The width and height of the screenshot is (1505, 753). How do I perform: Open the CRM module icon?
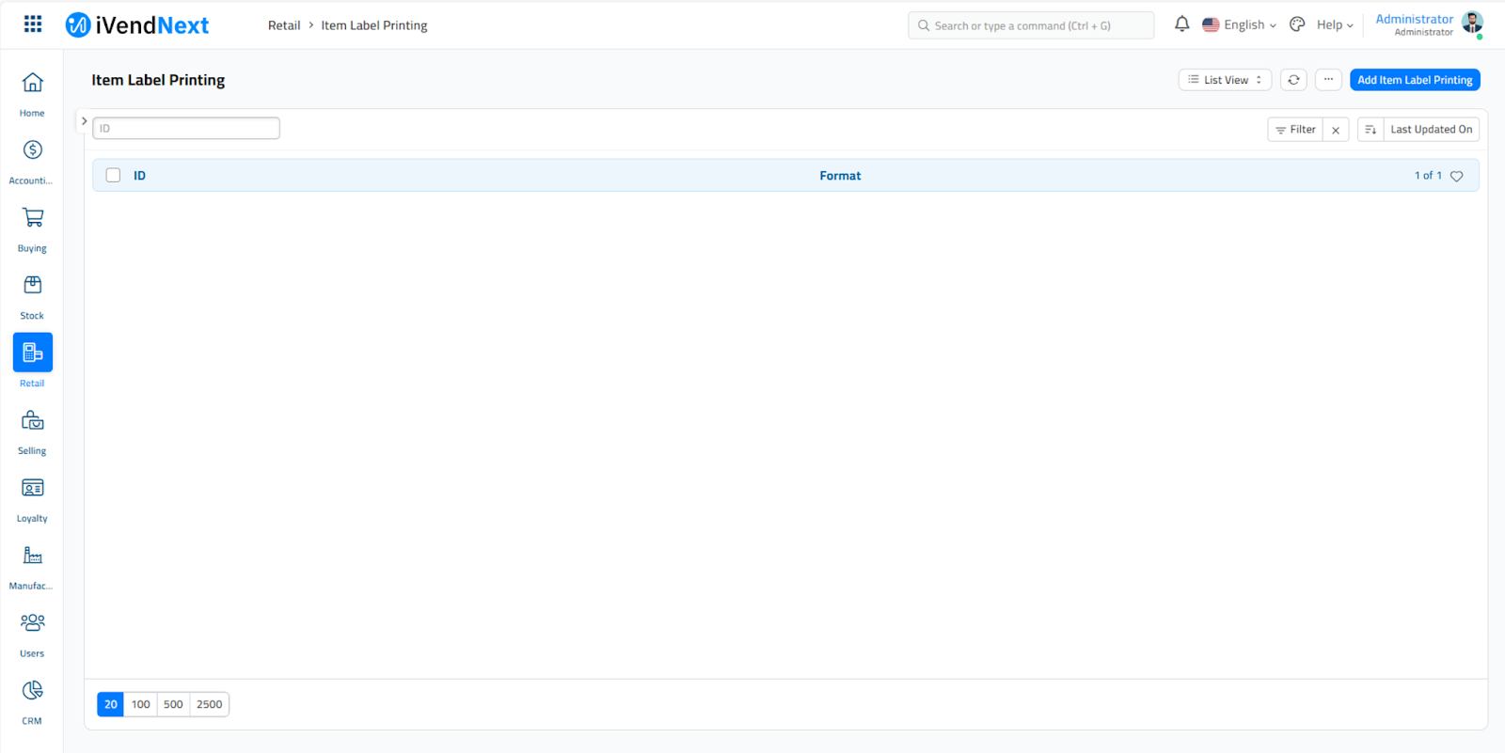32,691
